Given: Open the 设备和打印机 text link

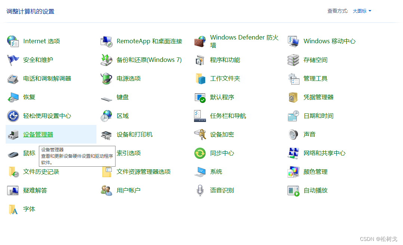Looking at the screenshot, I should tap(135, 135).
